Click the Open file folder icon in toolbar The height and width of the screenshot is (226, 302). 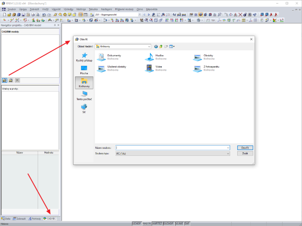(9, 15)
